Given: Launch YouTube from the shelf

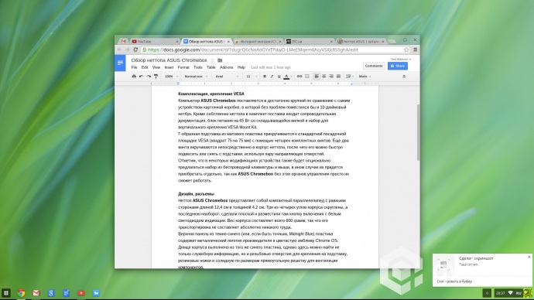Looking at the screenshot, I should (x=81, y=293).
